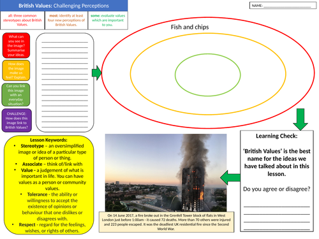Viewport: 319px width, 239px height.
Task: Click the first answer line under Learning Check
Action: click(277, 206)
